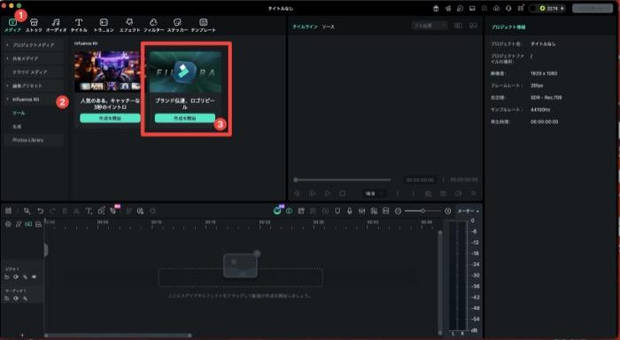Zoom in the timeline with plus icon
This screenshot has height=340, width=620.
point(447,211)
